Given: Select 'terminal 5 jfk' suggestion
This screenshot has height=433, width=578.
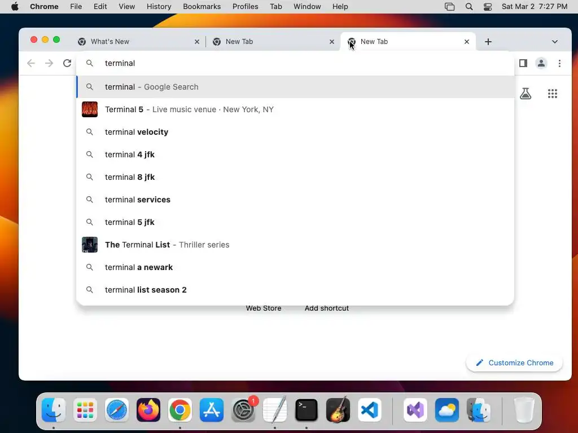Looking at the screenshot, I should point(295,222).
